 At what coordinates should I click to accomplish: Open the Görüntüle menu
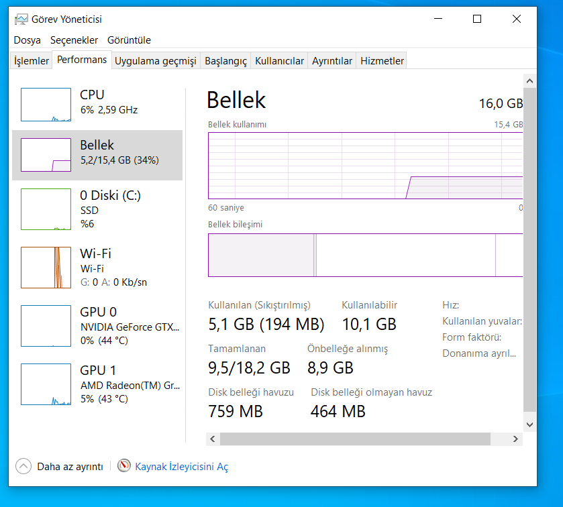(x=129, y=40)
